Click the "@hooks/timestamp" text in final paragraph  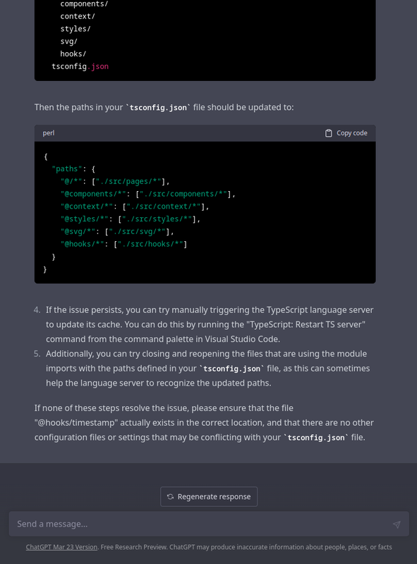point(76,422)
